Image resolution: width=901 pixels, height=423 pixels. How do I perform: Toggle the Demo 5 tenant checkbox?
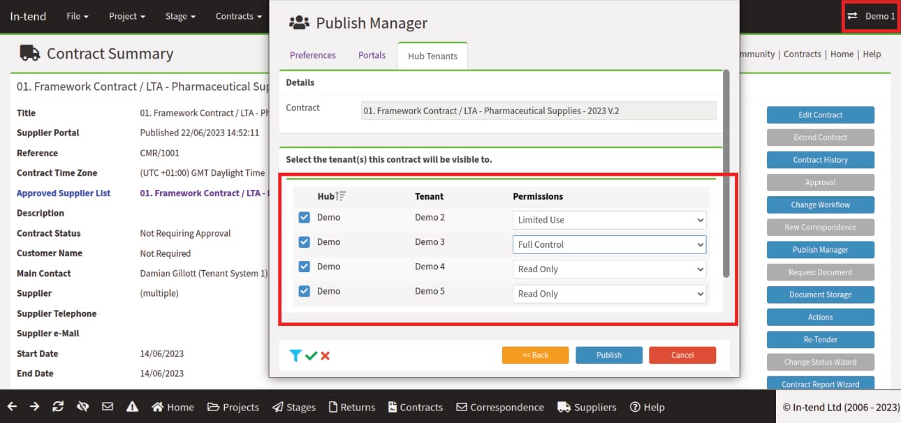304,290
